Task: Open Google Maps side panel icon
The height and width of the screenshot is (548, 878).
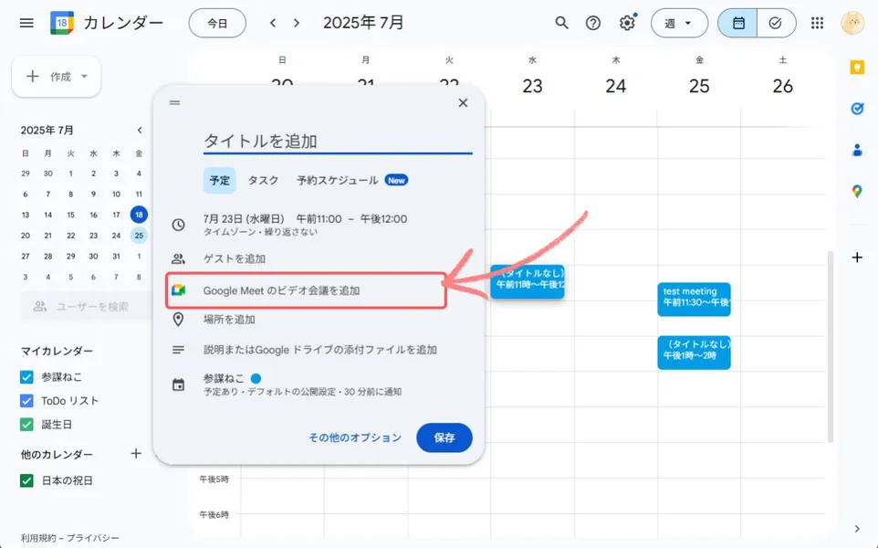Action: coord(857,192)
